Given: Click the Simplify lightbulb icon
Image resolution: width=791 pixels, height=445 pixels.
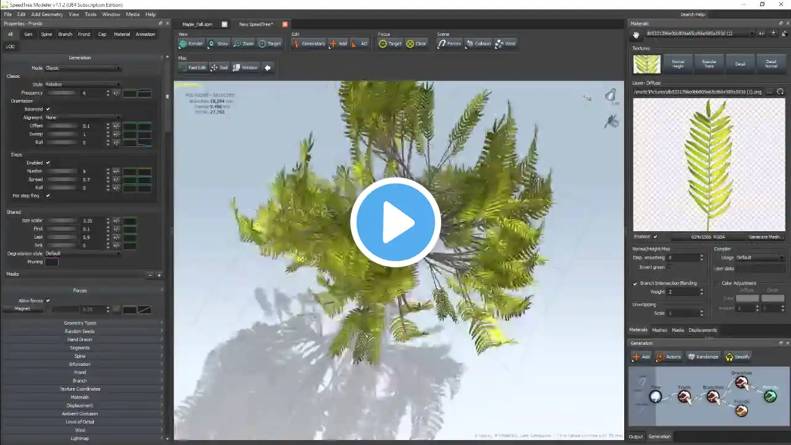Looking at the screenshot, I should coord(729,357).
